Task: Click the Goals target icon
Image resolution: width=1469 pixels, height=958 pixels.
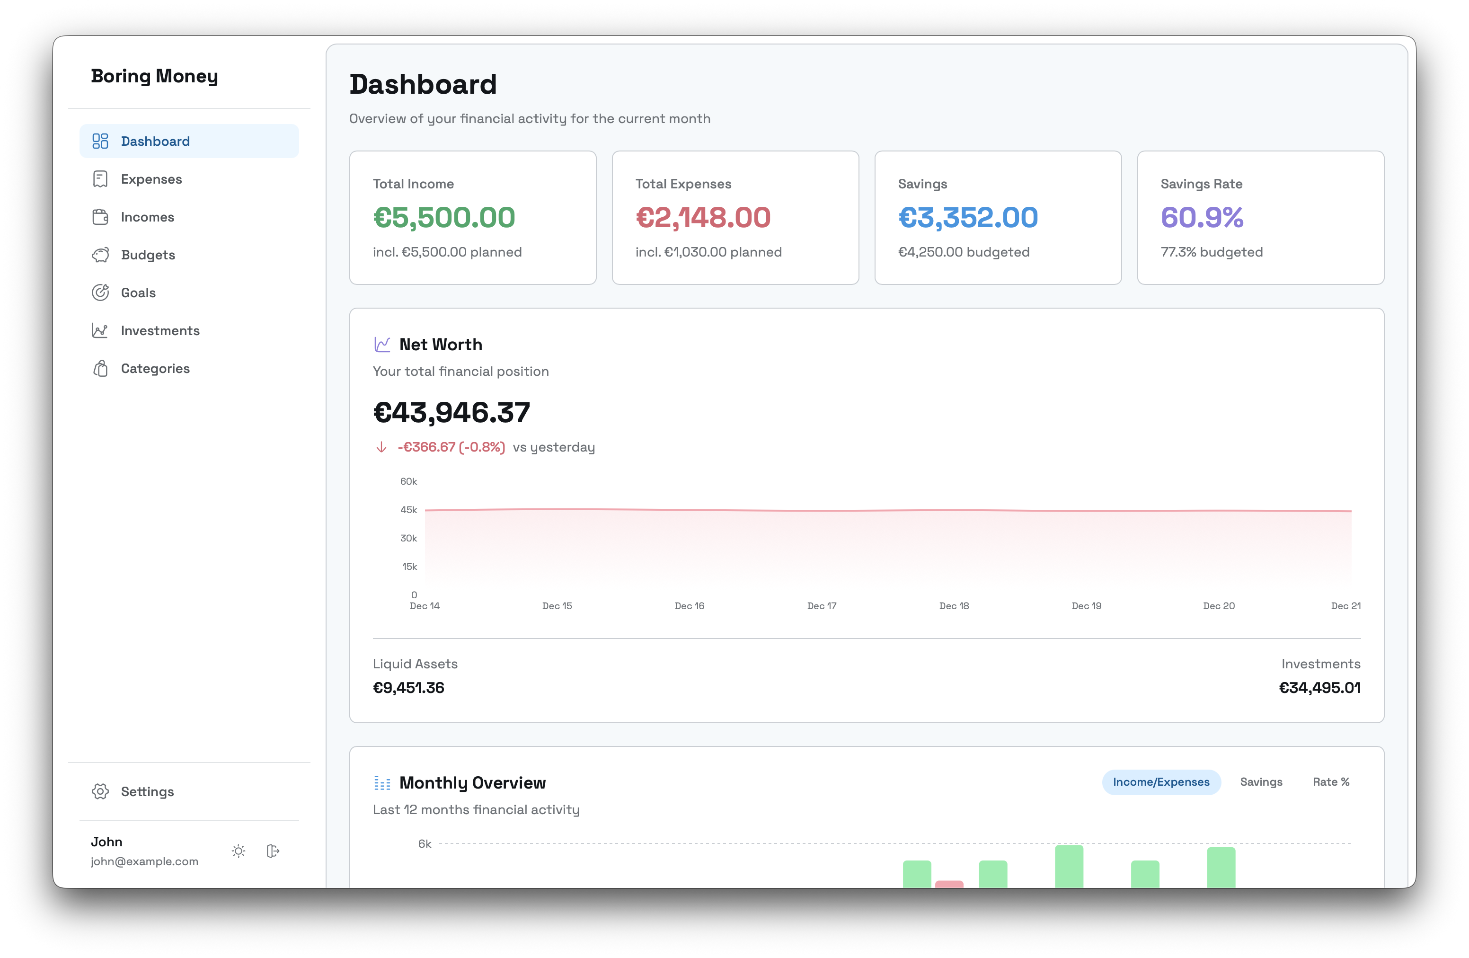Action: [x=100, y=293]
